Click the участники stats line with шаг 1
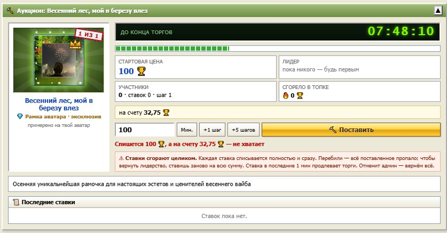Screen dimensions: 447x233 (x=145, y=95)
